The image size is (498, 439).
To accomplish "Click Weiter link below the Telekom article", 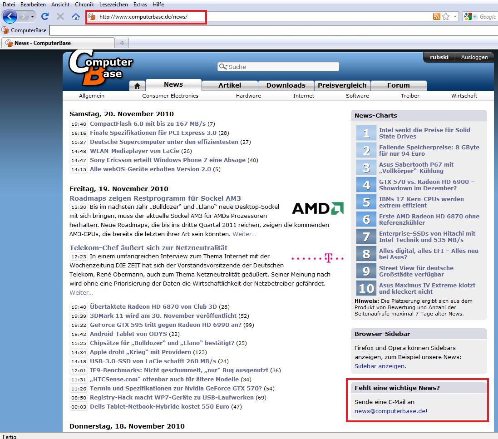I will pos(81,292).
